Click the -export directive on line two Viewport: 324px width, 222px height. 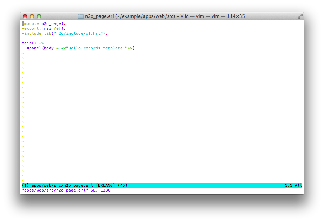coord(30,28)
